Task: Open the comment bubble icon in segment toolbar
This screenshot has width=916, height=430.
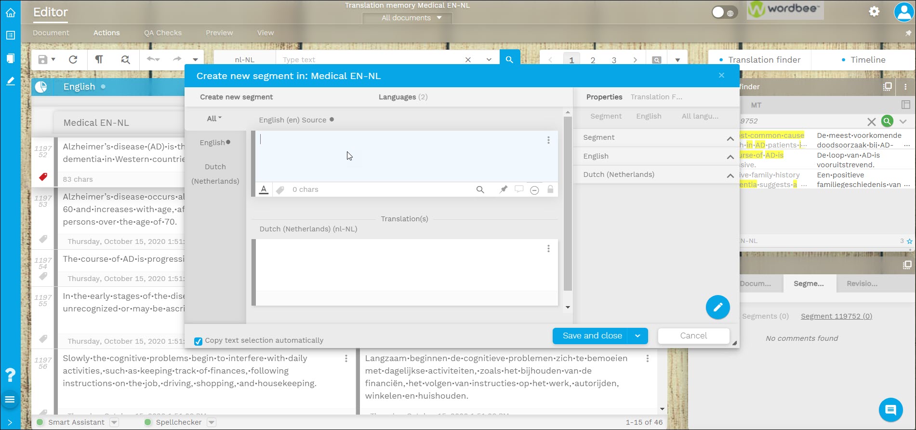Action: click(519, 189)
